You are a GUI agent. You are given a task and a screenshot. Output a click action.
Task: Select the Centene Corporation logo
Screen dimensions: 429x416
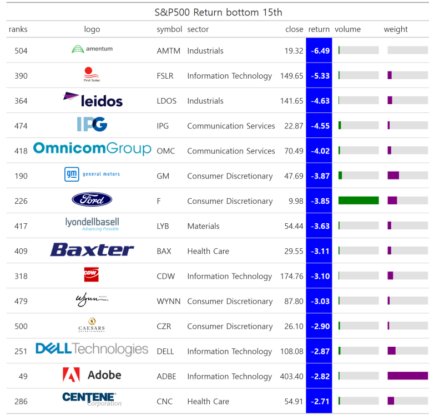[92, 399]
